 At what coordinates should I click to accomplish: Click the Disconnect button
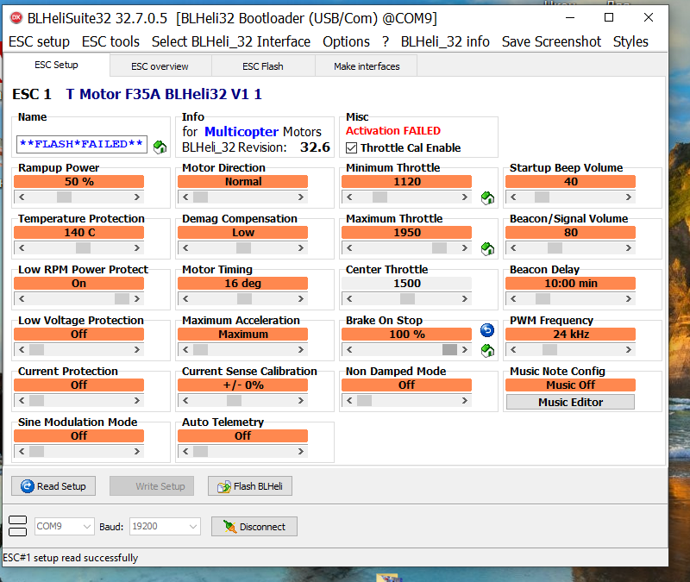[254, 527]
